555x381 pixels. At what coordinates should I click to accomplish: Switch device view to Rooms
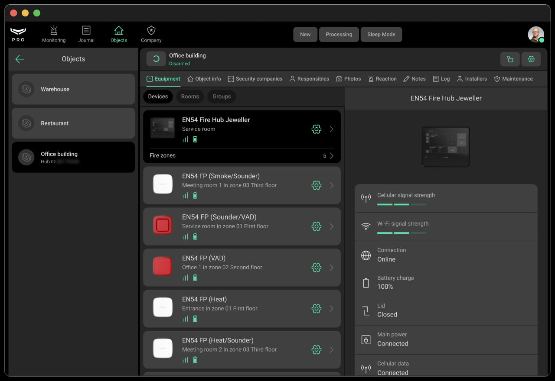click(x=190, y=97)
